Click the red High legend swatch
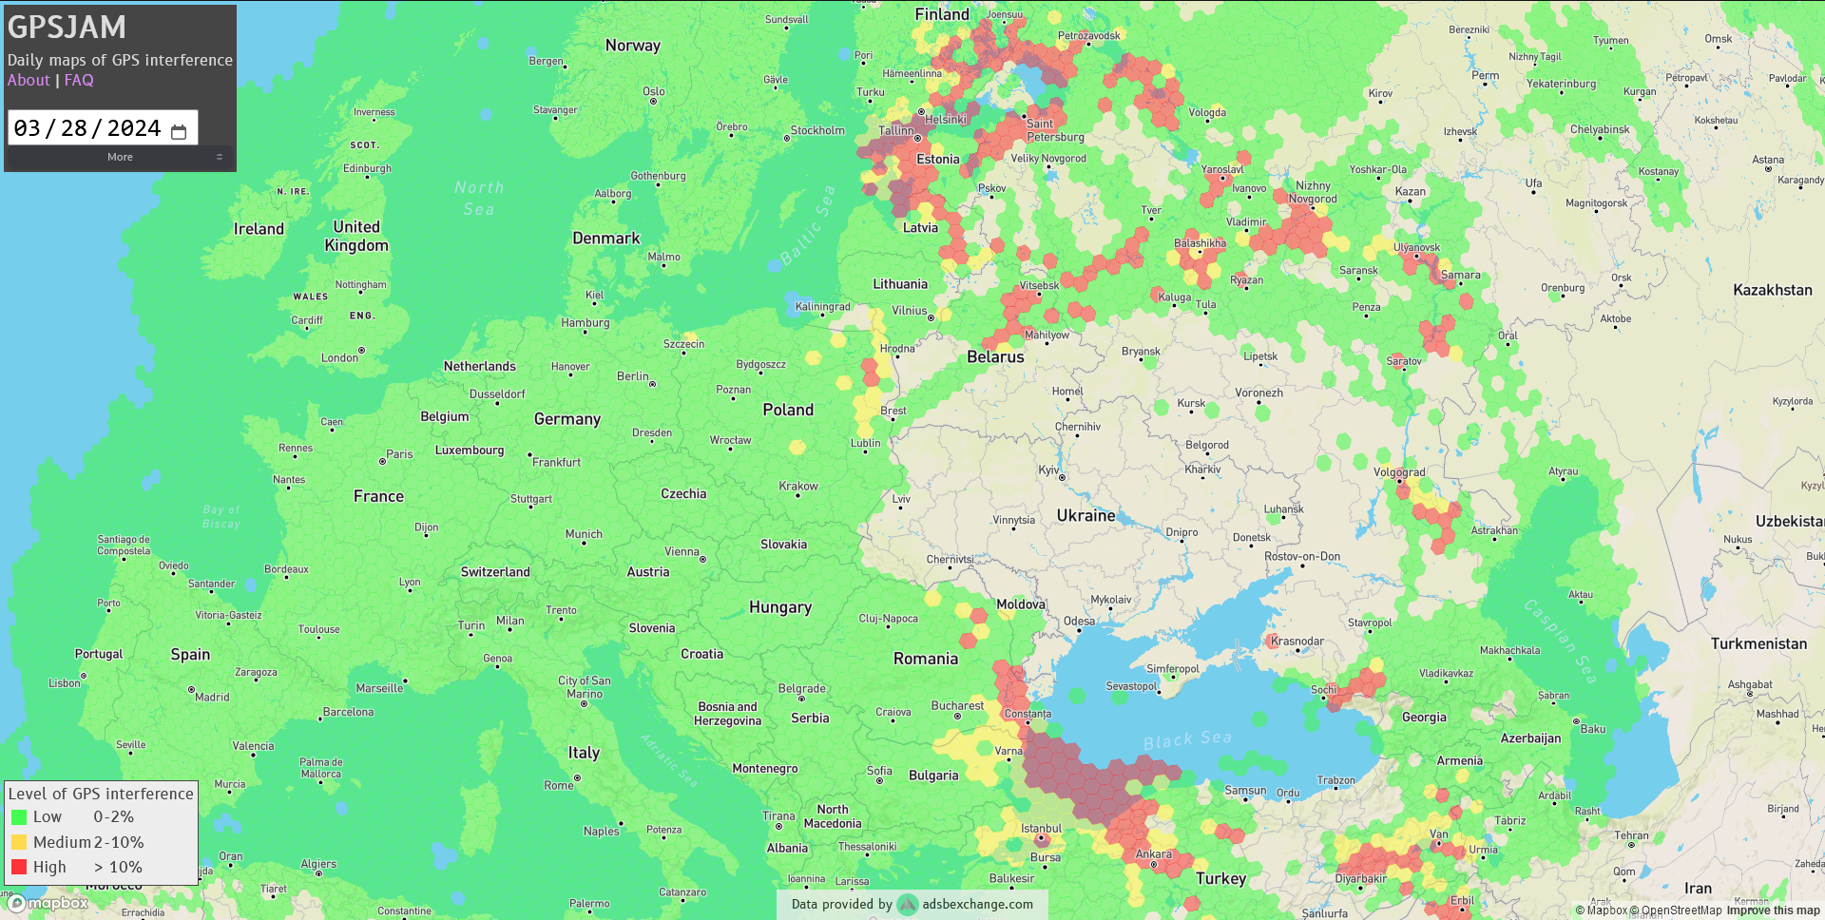Viewport: 1825px width, 920px height. coord(19,867)
